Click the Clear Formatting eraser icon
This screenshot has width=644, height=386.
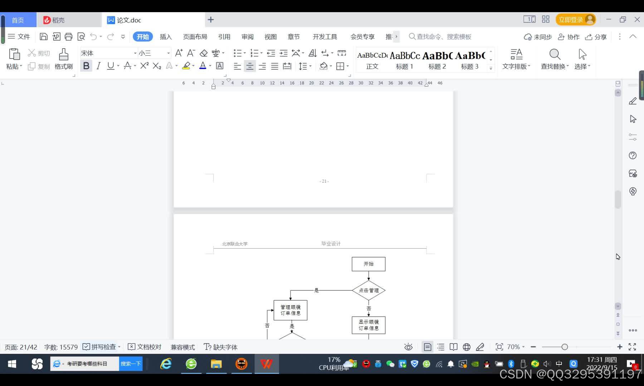(204, 53)
